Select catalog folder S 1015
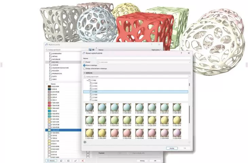 [94, 89]
